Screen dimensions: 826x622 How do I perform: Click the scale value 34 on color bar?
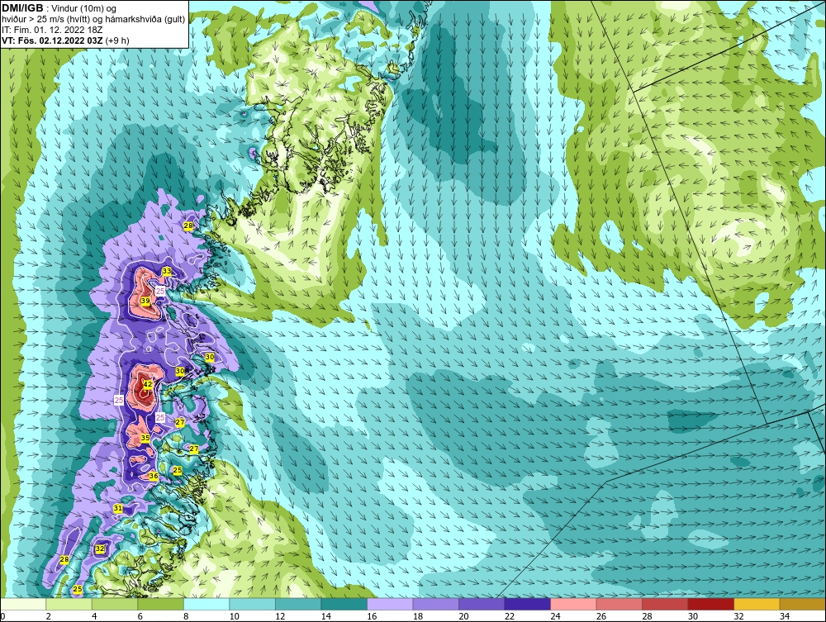(785, 616)
